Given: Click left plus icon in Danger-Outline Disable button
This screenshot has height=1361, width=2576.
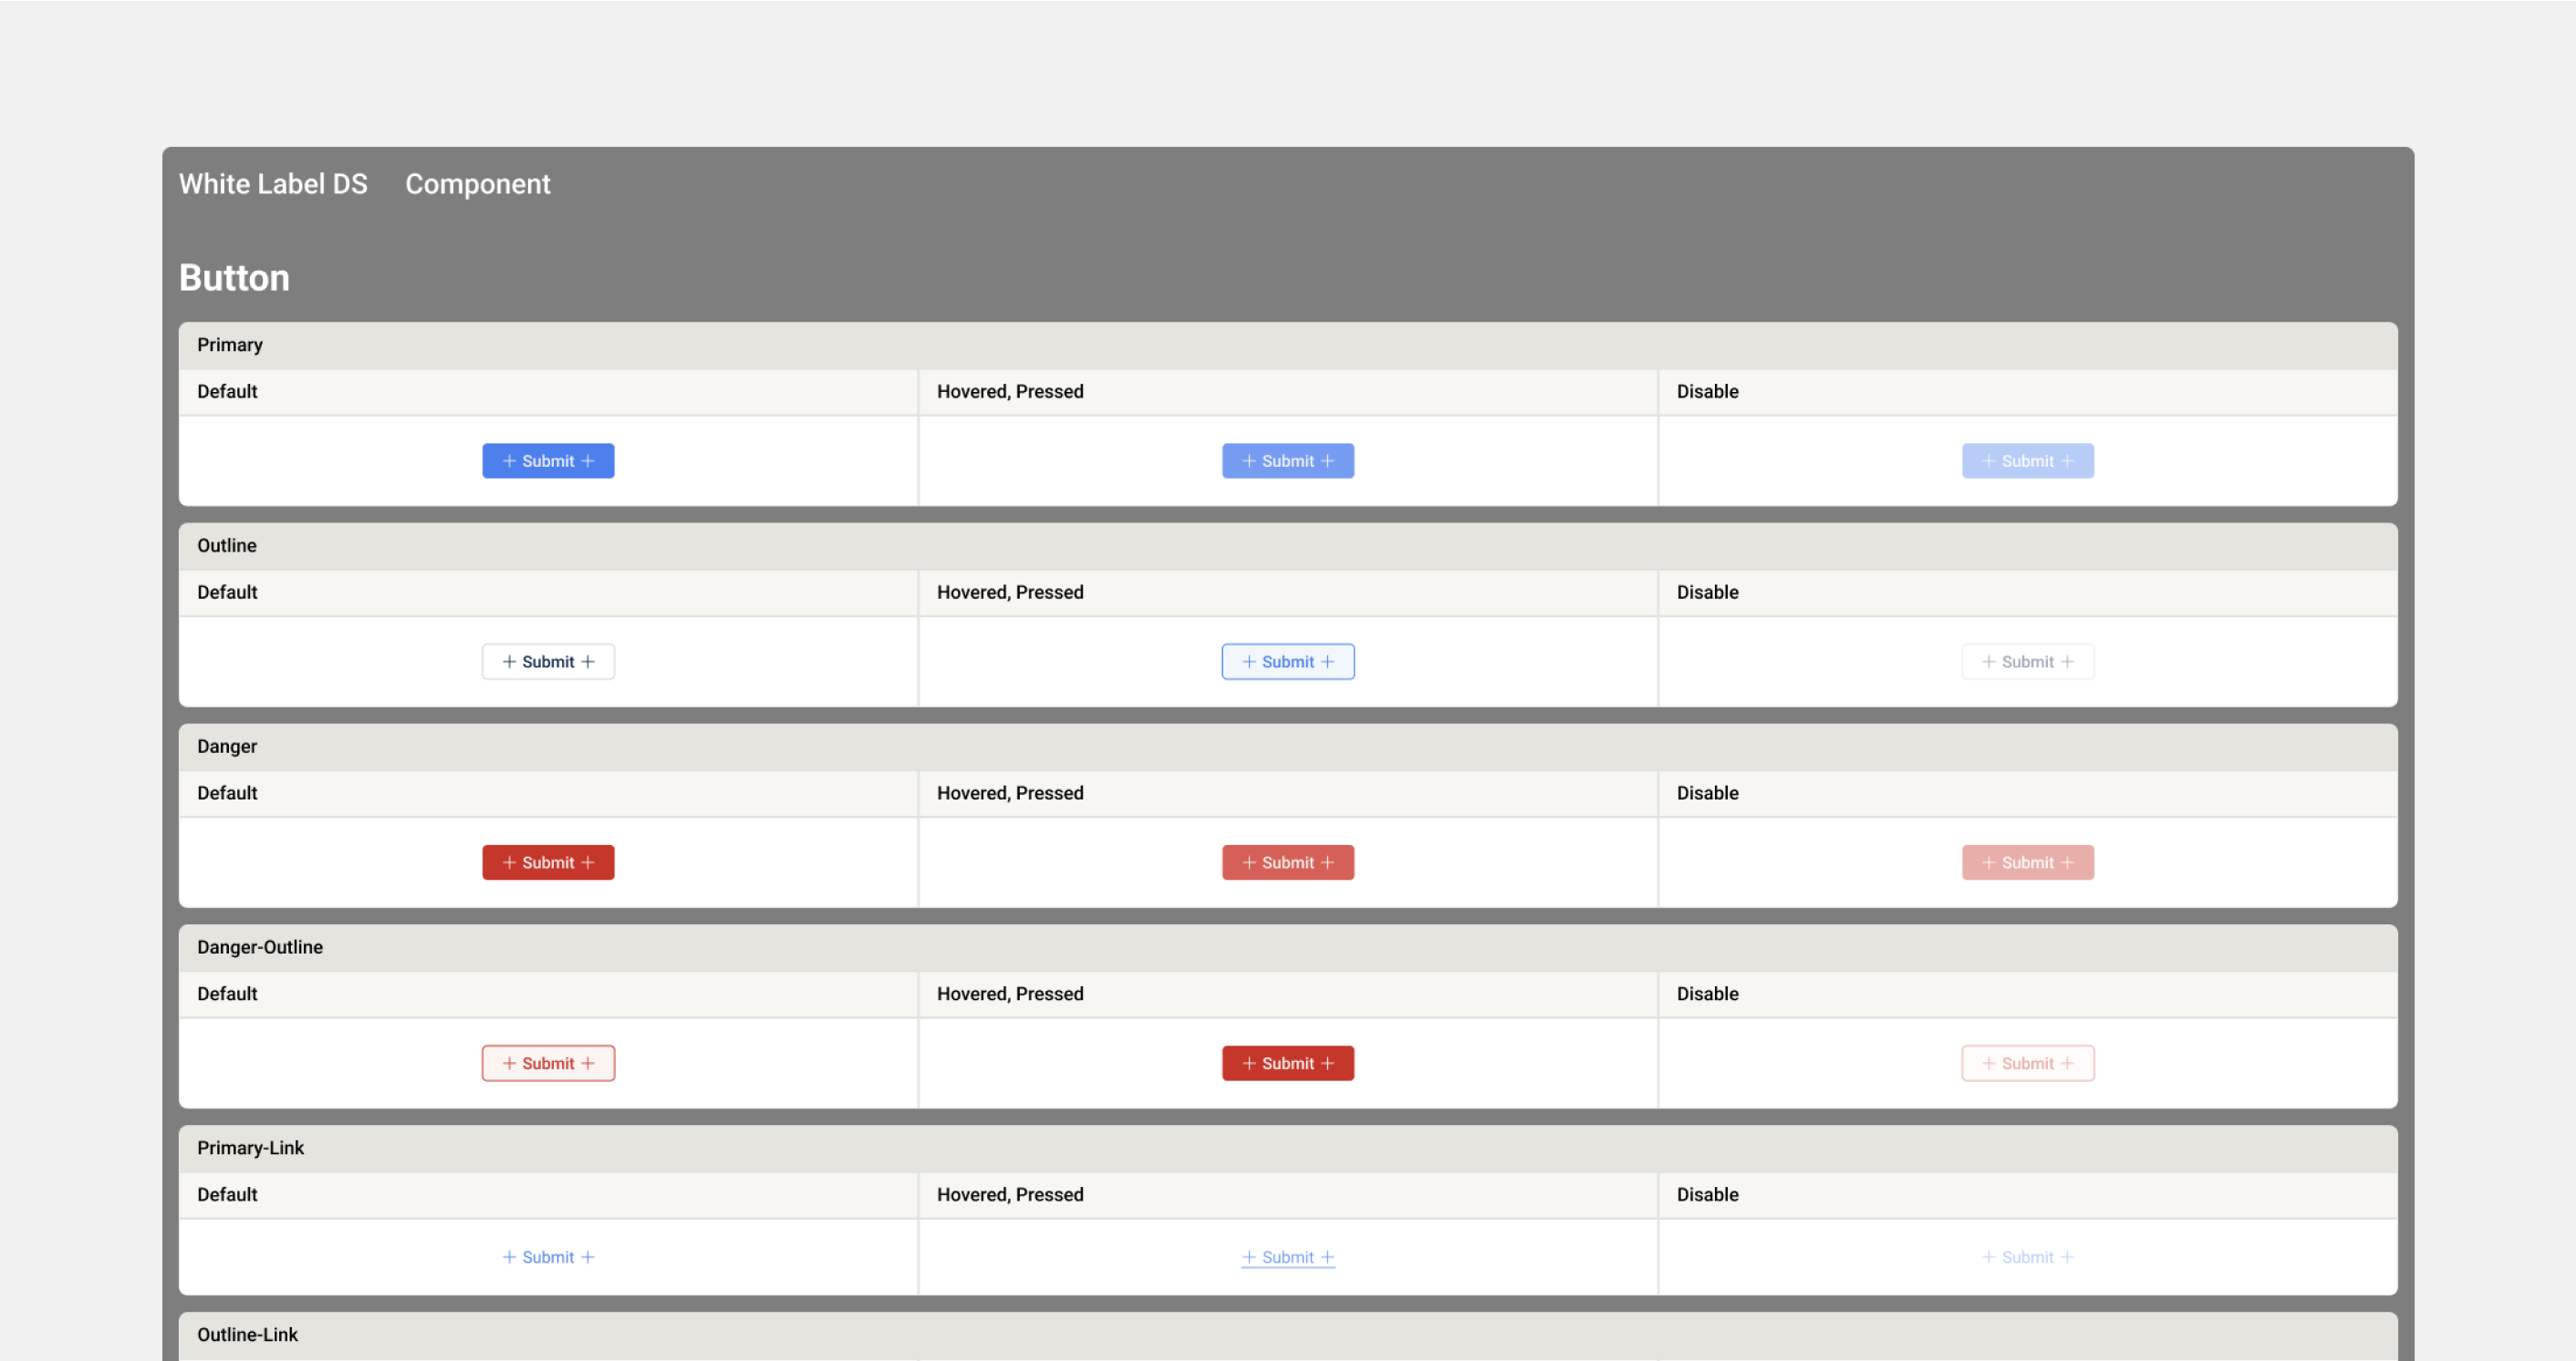Looking at the screenshot, I should (1989, 1063).
